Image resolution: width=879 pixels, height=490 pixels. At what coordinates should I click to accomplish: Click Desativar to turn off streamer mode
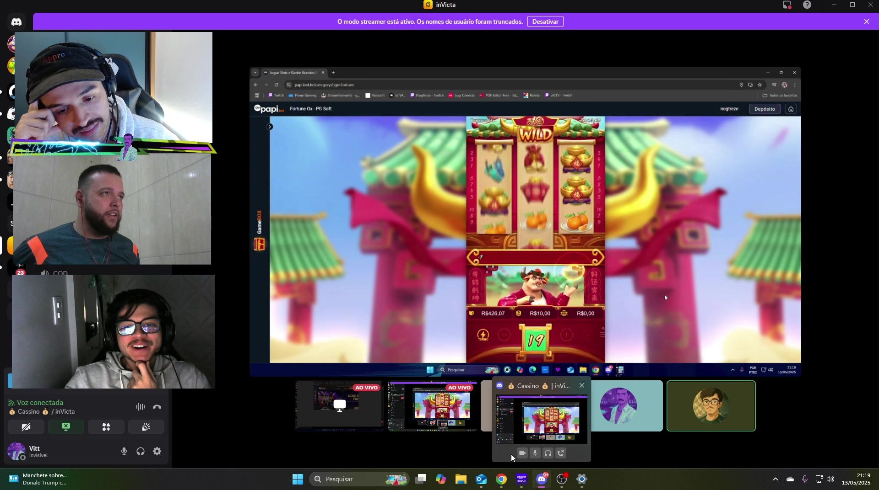[x=545, y=21]
